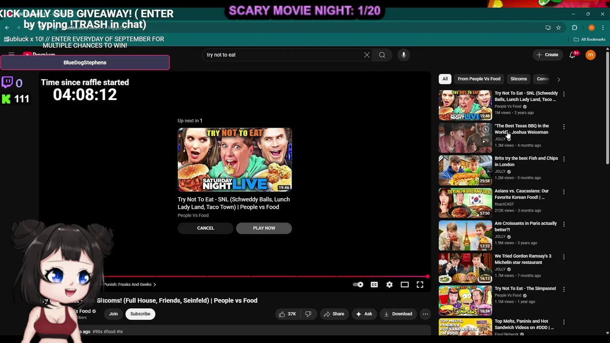Cancel the up next autoplay
Viewport: 610px width, 343px height.
point(206,228)
